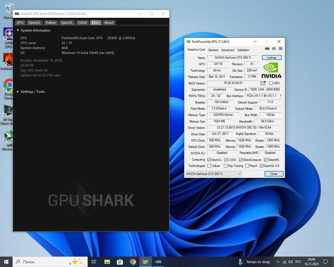
Task: Click the Поиск taskbar search box
Action: point(50,262)
